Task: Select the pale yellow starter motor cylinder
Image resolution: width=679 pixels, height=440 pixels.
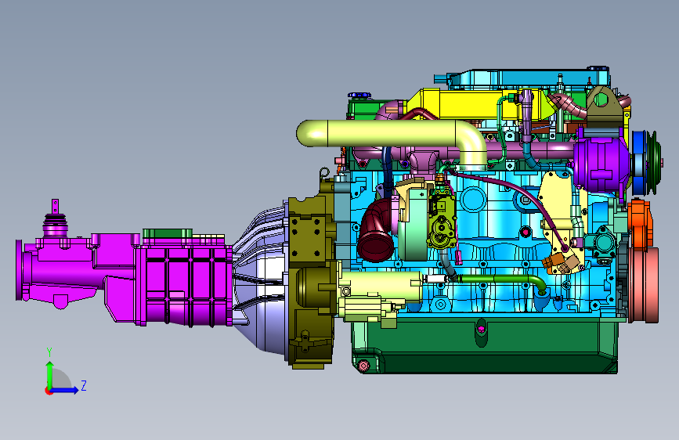Action: coord(381,287)
